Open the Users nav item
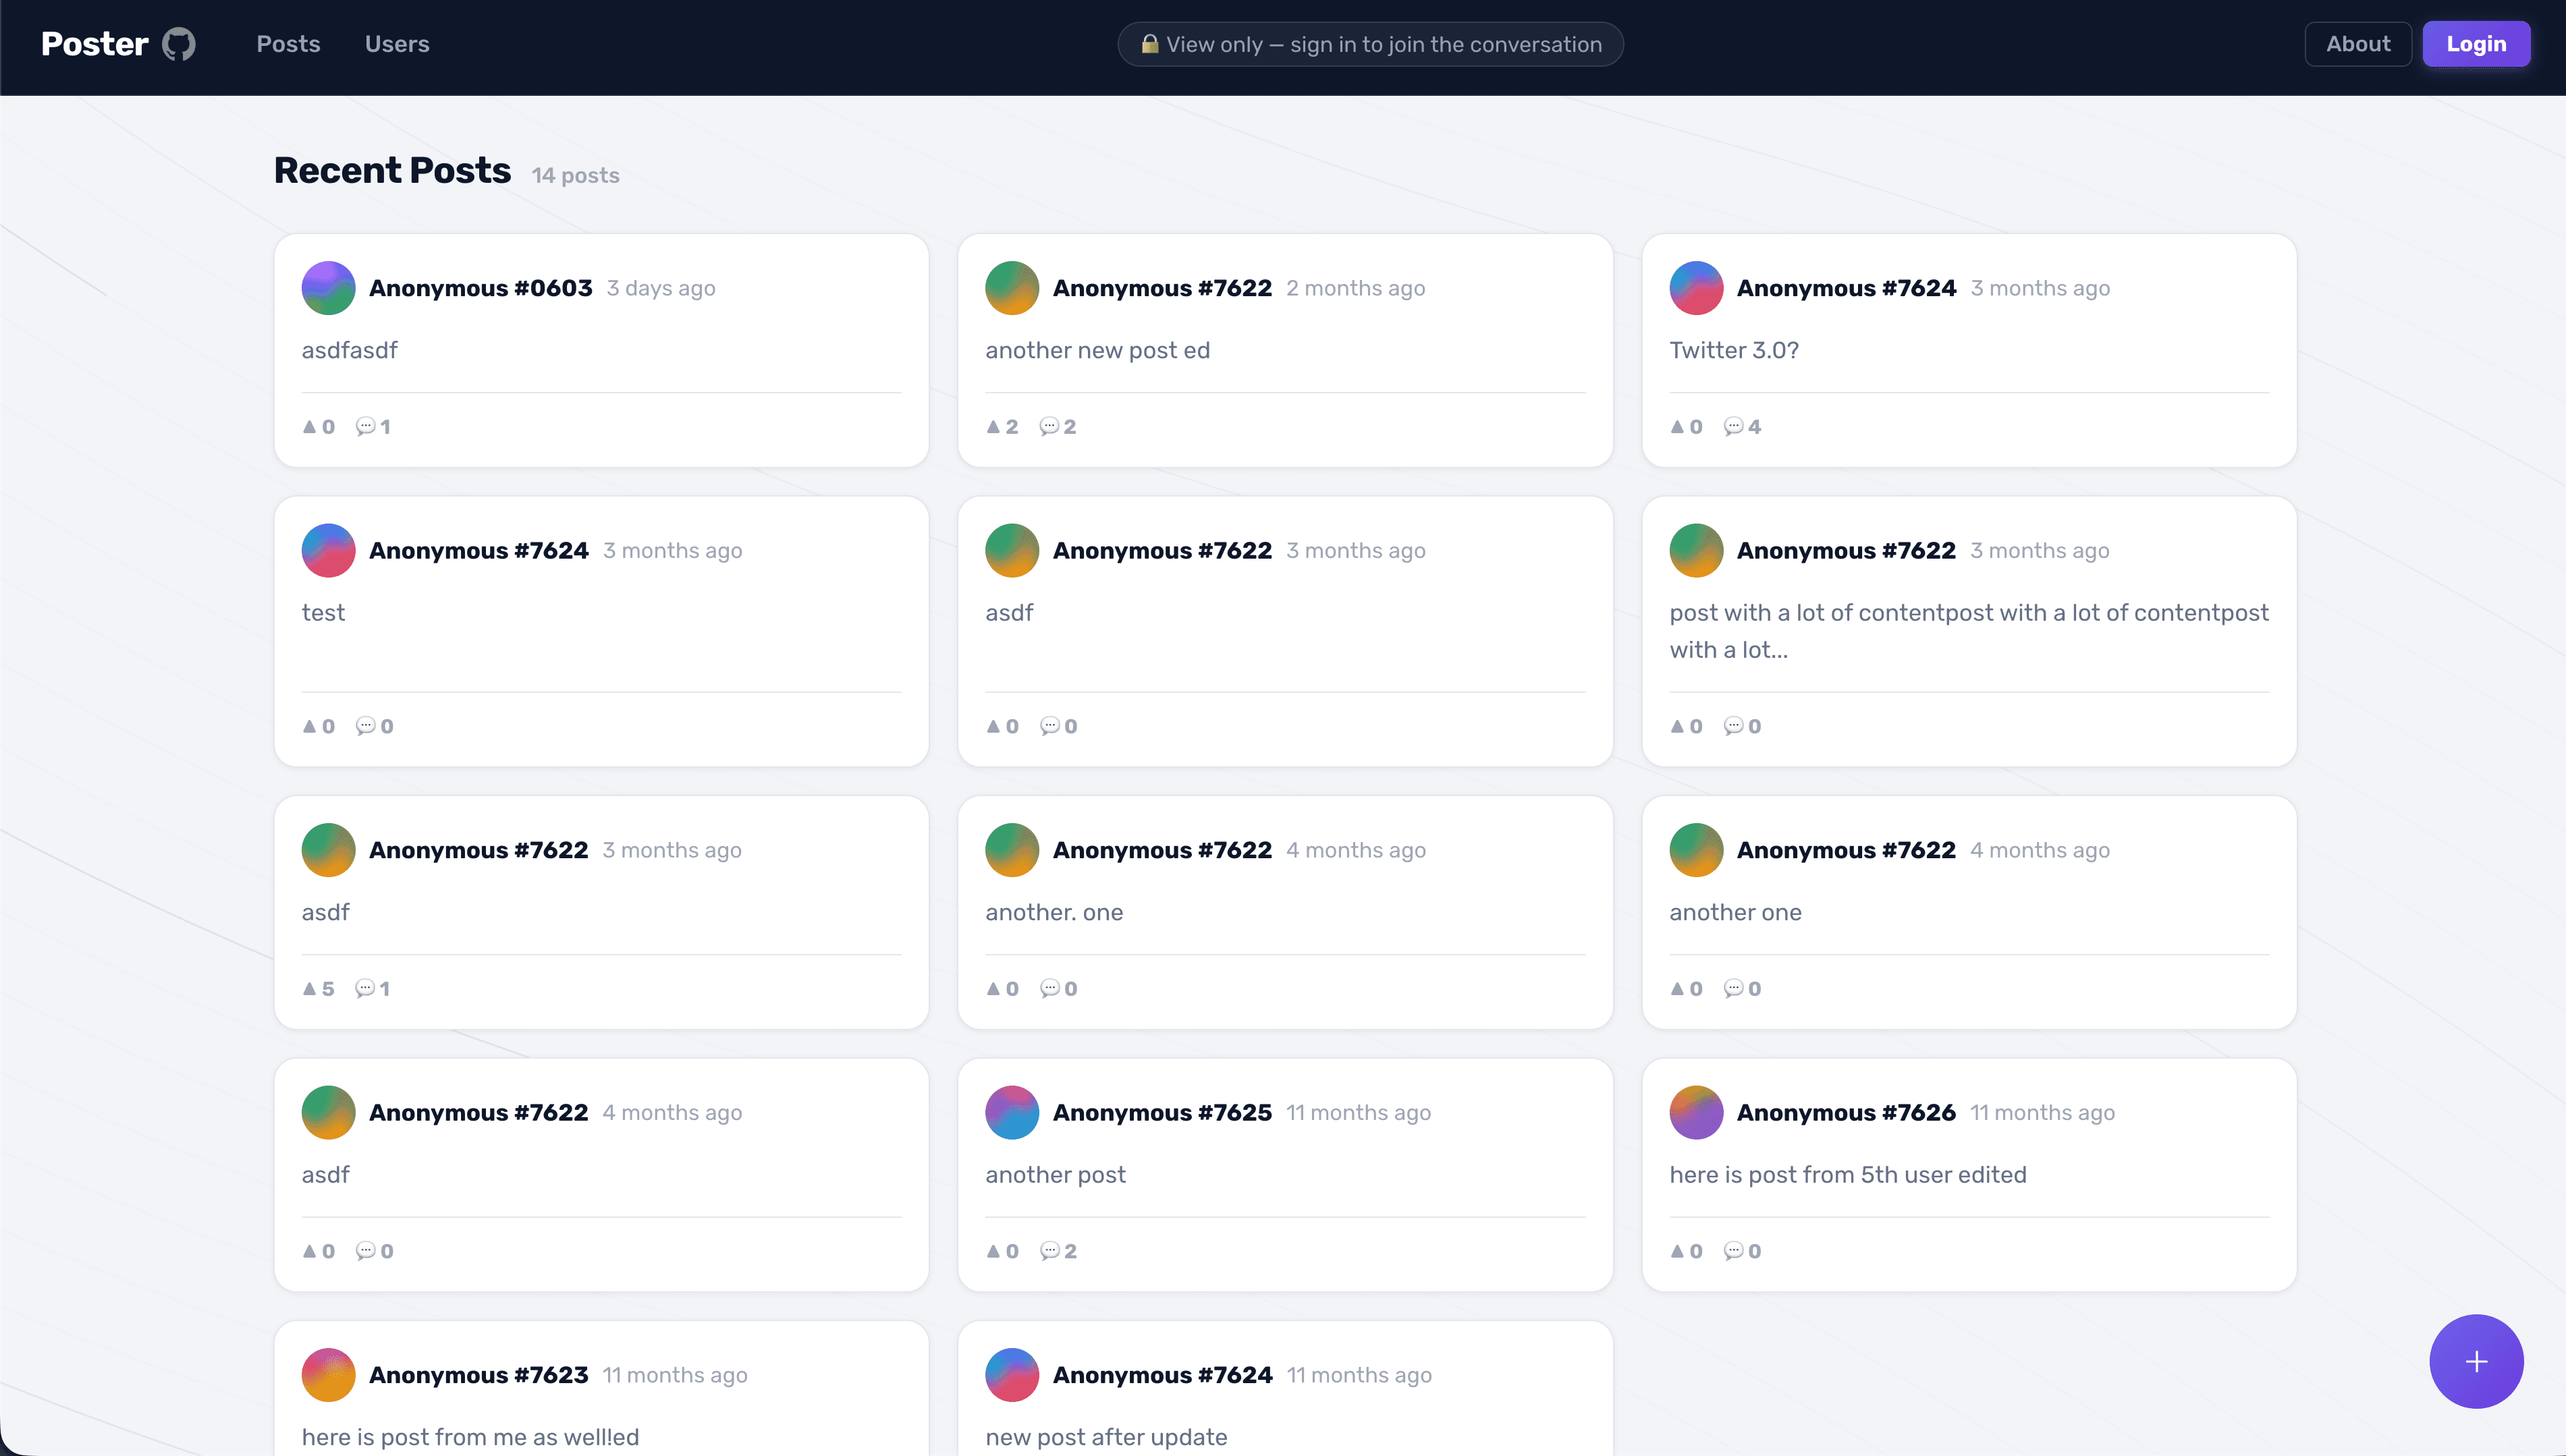 (x=397, y=44)
